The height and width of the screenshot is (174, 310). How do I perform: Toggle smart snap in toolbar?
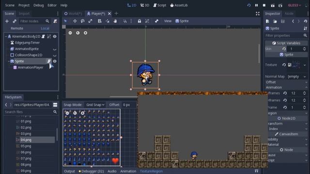pyautogui.click(x=125, y=21)
